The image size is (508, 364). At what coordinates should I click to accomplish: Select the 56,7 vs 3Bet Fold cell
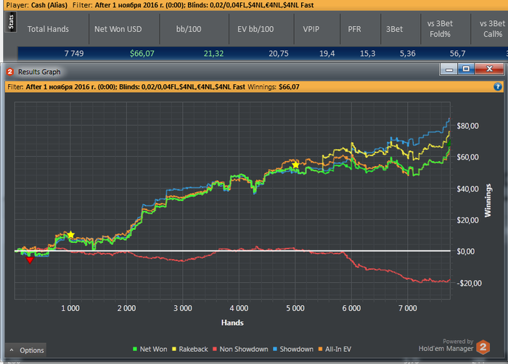(x=457, y=54)
